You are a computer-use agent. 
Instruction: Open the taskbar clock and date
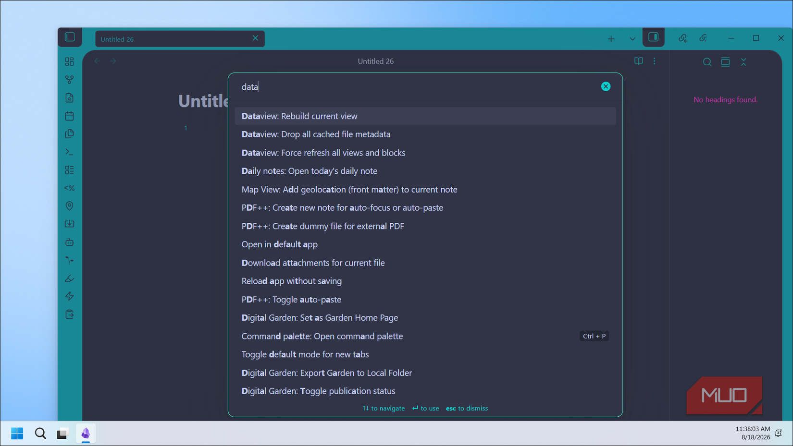(x=753, y=433)
